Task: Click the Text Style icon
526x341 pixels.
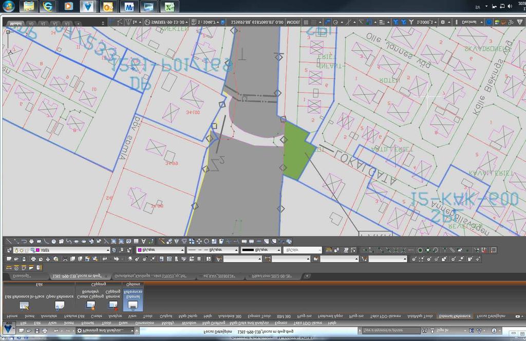Action: coord(219,259)
